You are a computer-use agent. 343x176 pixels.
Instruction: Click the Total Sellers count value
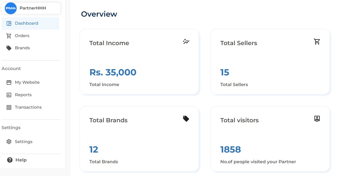(x=224, y=72)
